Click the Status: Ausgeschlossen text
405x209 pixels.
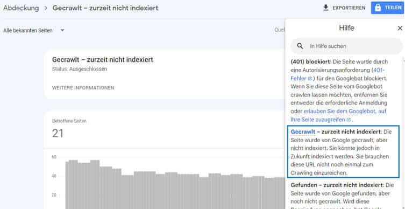[80, 69]
